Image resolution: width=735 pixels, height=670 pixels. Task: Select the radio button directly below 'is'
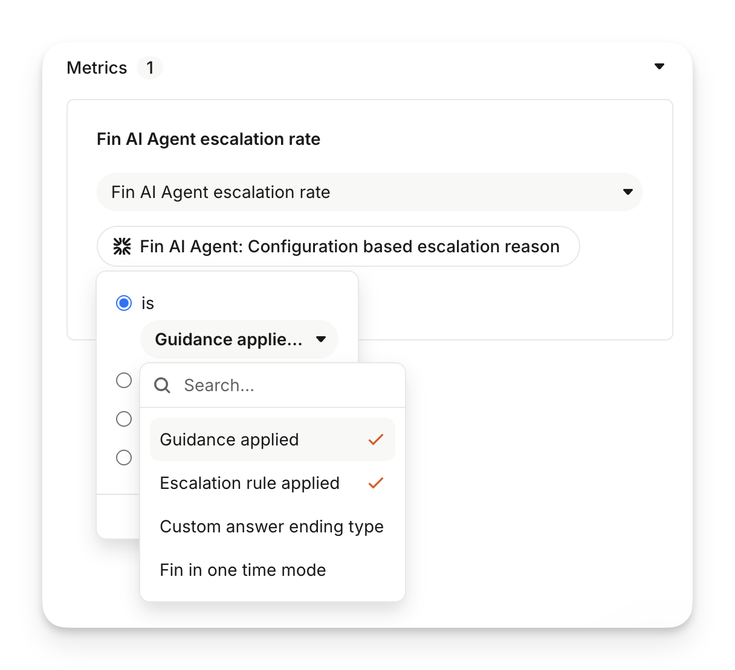pyautogui.click(x=124, y=380)
